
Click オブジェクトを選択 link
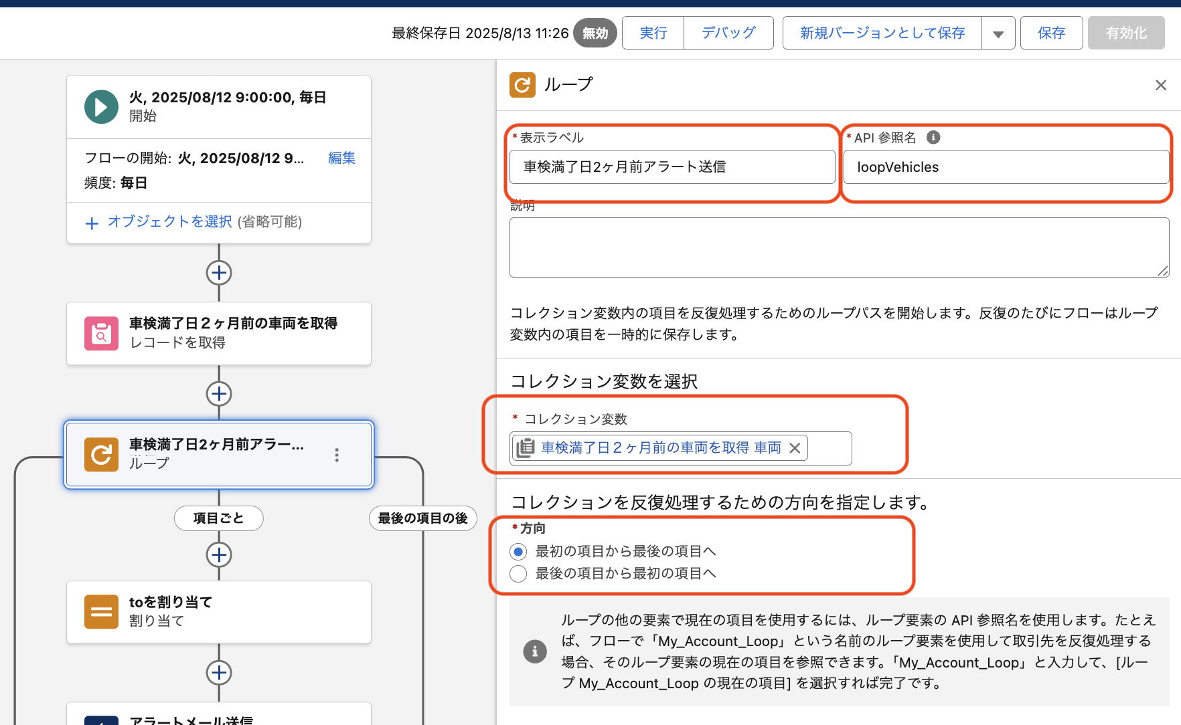pos(170,221)
